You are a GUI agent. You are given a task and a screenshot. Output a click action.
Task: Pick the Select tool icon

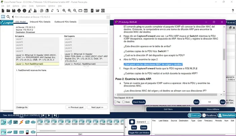pos(3,17)
